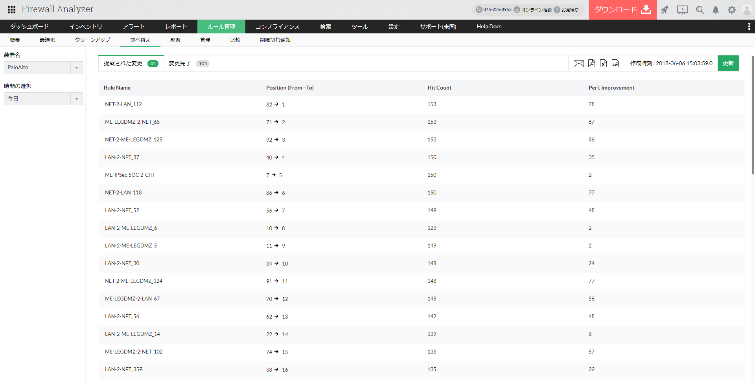Email the report via envelope icon
The height and width of the screenshot is (383, 755).
point(579,63)
